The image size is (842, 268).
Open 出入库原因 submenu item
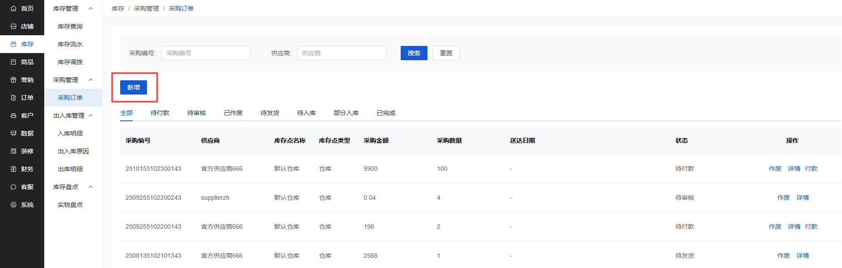pos(73,151)
